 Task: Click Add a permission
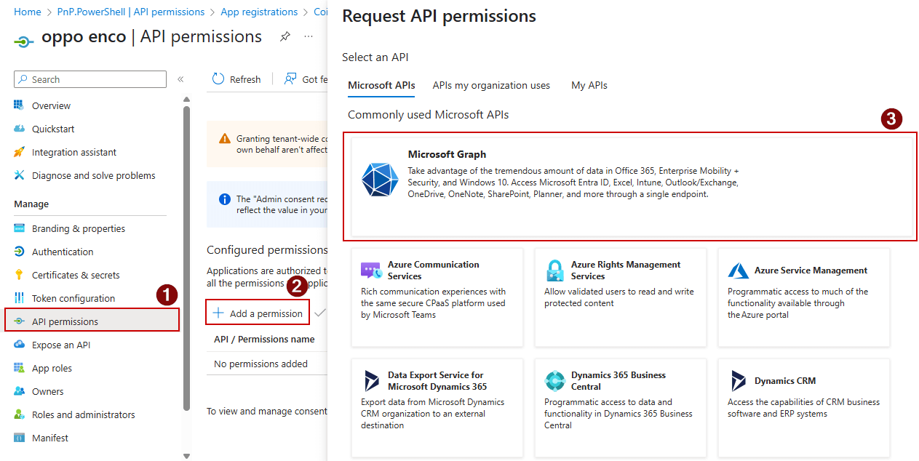pyautogui.click(x=258, y=312)
